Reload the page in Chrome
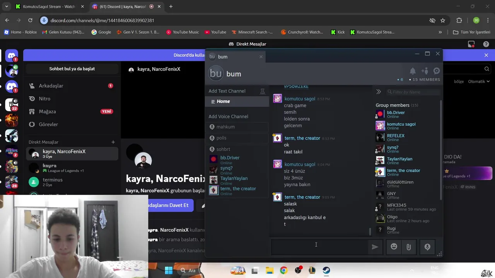Image resolution: width=495 pixels, height=278 pixels. click(x=30, y=20)
